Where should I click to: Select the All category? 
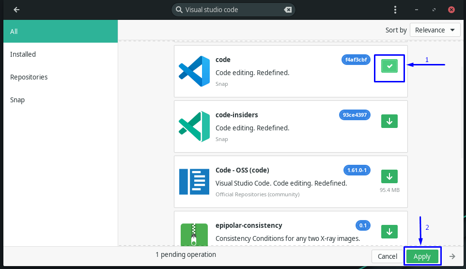coord(61,31)
